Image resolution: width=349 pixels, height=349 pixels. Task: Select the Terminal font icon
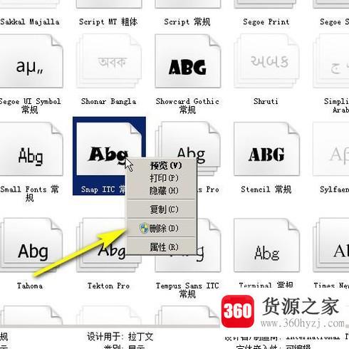[x=266, y=245]
